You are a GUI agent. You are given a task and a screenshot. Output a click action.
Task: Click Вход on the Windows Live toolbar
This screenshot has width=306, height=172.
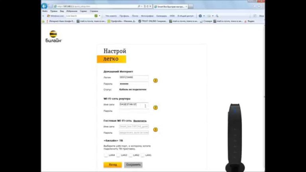(261, 16)
